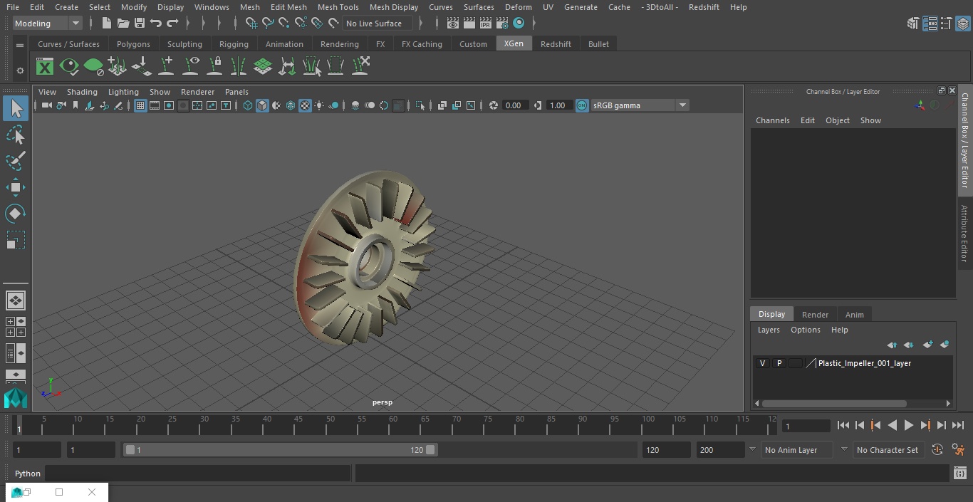Click the XGen guide mesh plane icon
This screenshot has height=502, width=973.
tap(263, 67)
